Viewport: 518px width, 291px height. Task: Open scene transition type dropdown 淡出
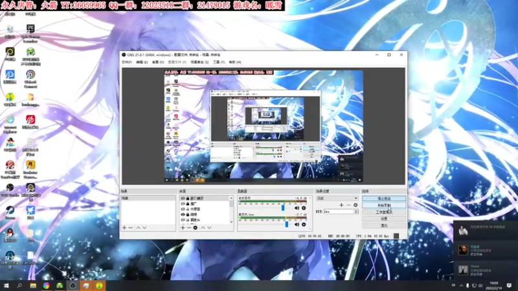[337, 199]
